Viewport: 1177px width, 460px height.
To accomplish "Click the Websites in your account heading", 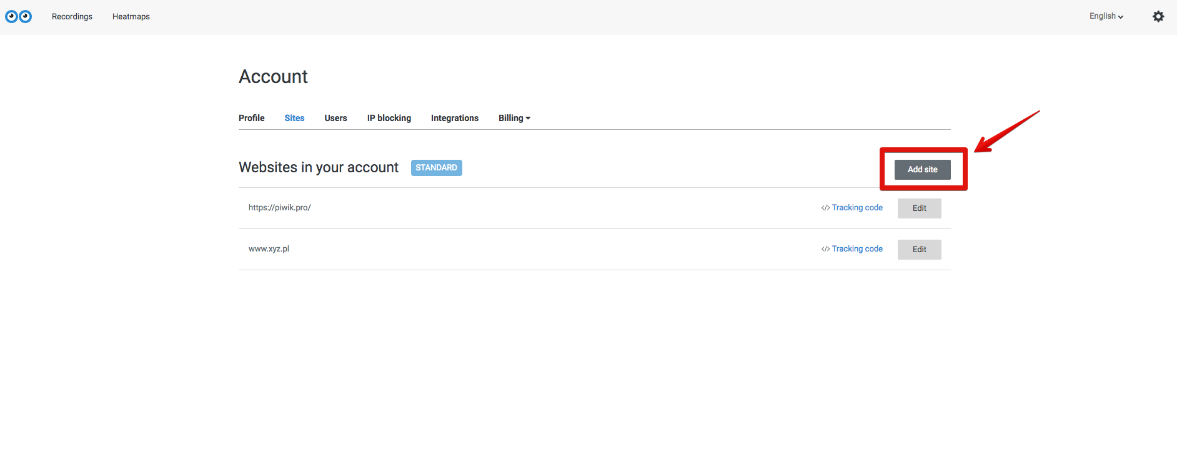I will (x=319, y=168).
